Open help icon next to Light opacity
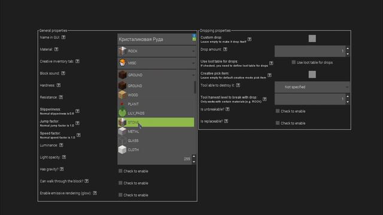 (64, 157)
